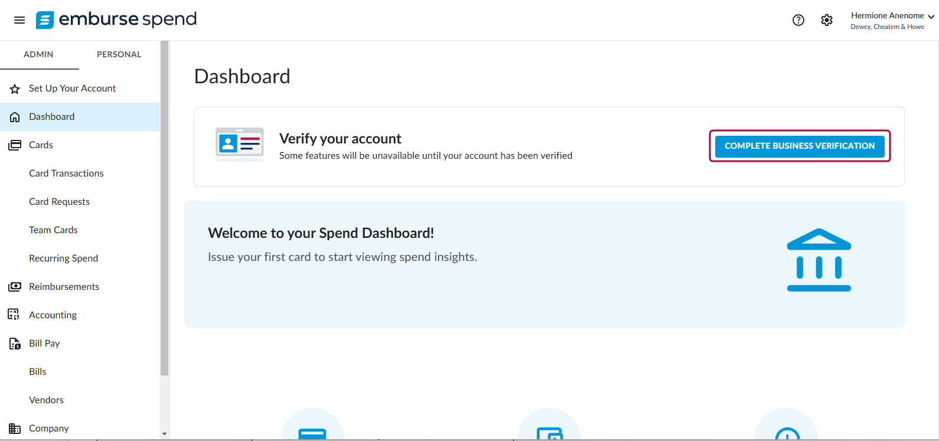Select the ADMIN tab
The width and height of the screenshot is (939, 441).
click(x=38, y=54)
